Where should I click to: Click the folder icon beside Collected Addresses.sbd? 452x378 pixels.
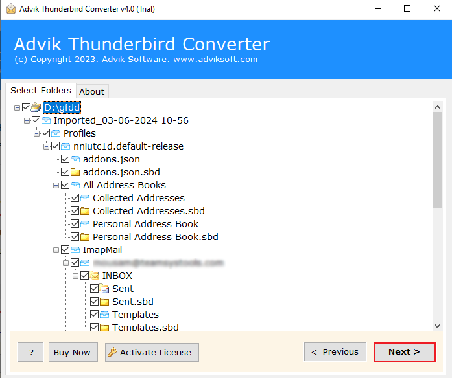(85, 211)
